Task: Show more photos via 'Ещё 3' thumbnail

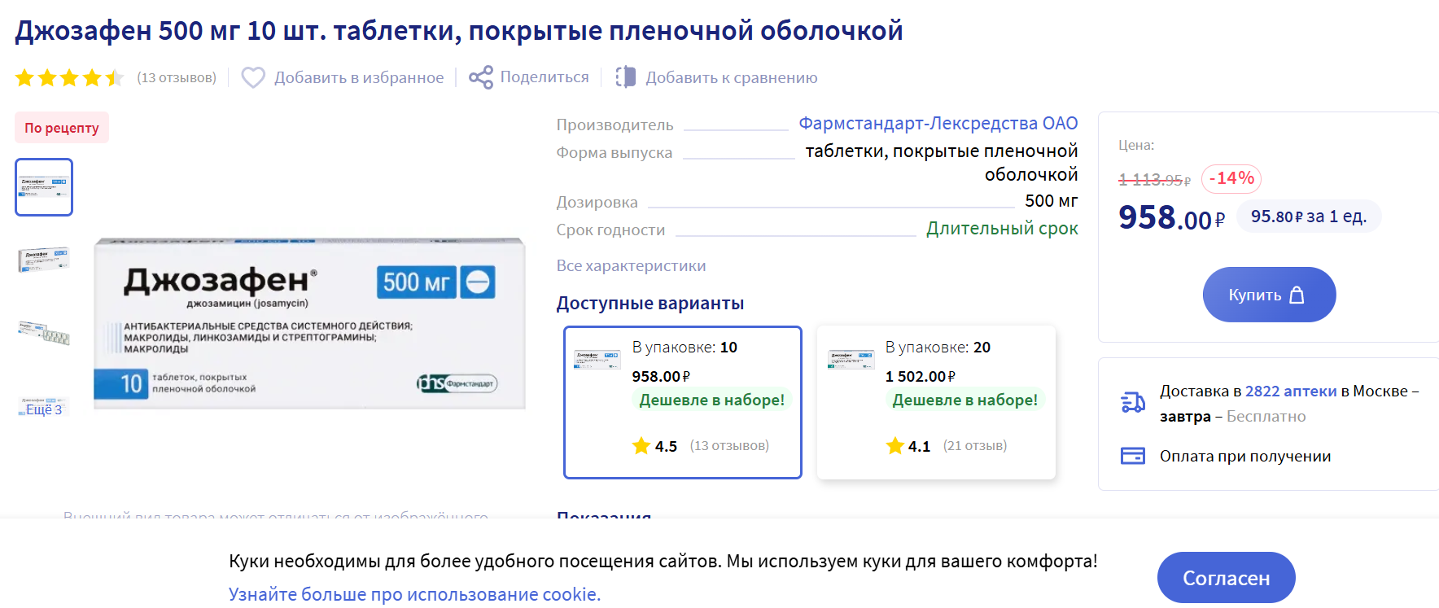Action: click(x=44, y=407)
